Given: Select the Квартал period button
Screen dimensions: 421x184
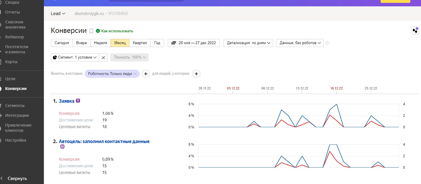Looking at the screenshot, I should click(140, 43).
